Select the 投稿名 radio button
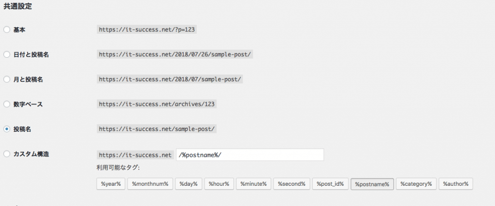The height and width of the screenshot is (206, 495). pyautogui.click(x=7, y=129)
